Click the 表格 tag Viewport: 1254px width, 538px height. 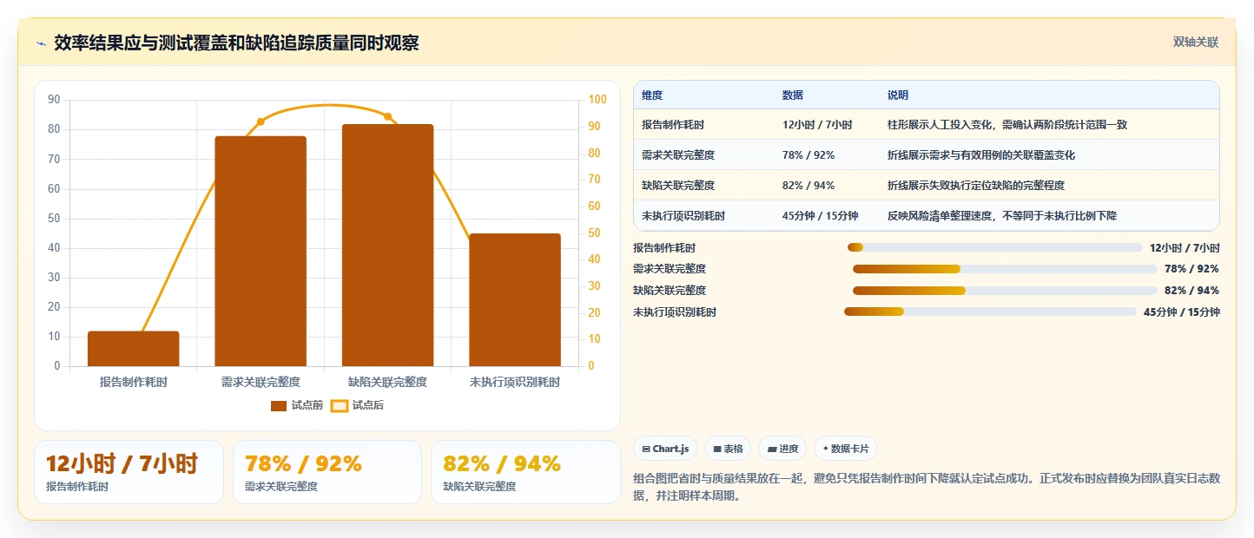point(728,449)
